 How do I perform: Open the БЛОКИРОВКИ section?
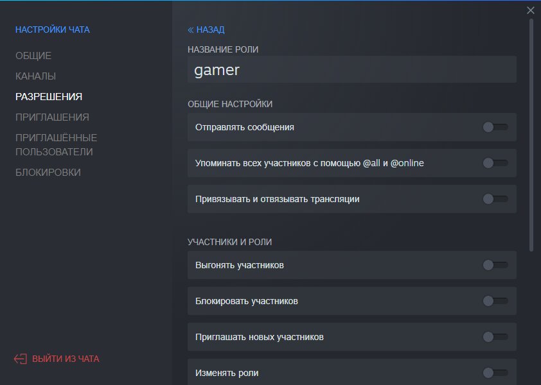click(48, 173)
